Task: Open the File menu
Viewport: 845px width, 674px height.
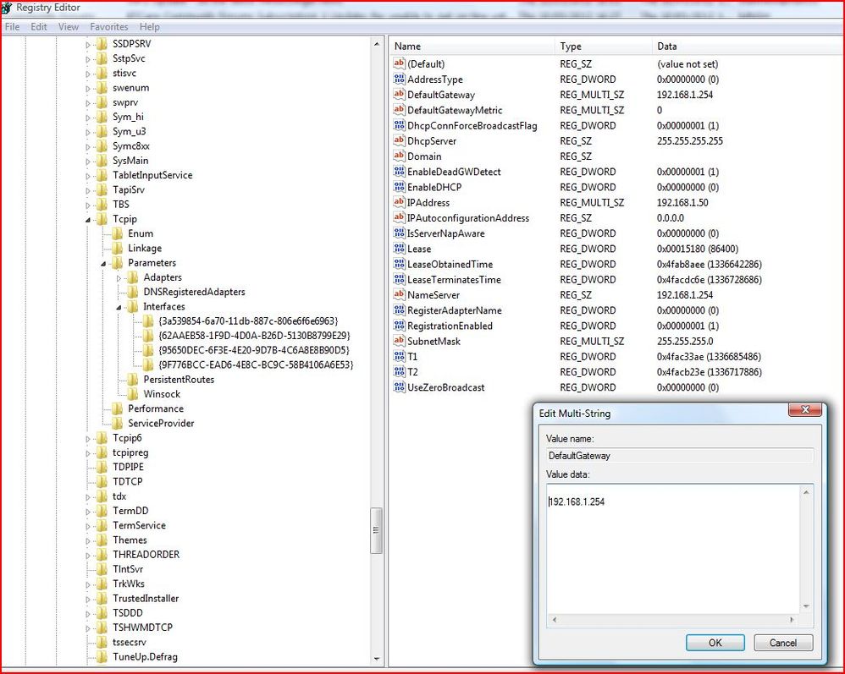Action: pos(12,26)
